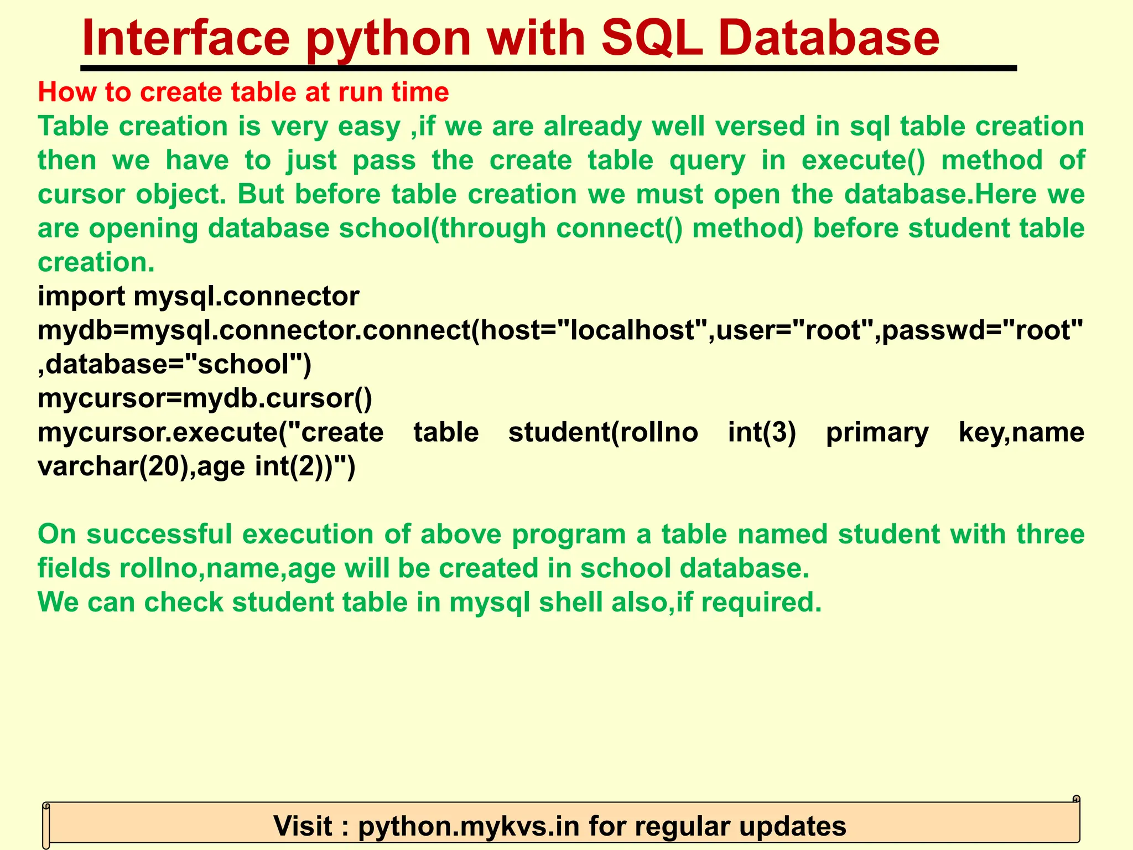This screenshot has width=1133, height=850.
Task: Click the 'Table creation is very easy' sentence start
Action: [x=219, y=126]
